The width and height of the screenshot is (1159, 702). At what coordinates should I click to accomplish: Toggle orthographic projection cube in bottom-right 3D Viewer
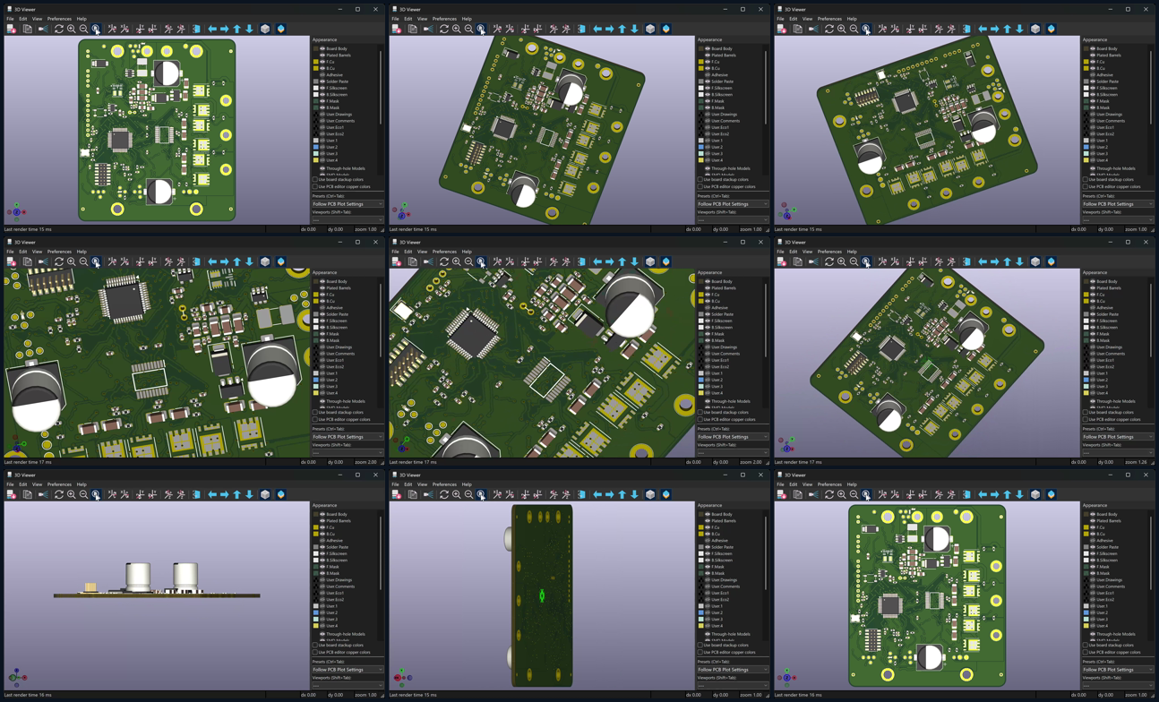pos(1035,494)
